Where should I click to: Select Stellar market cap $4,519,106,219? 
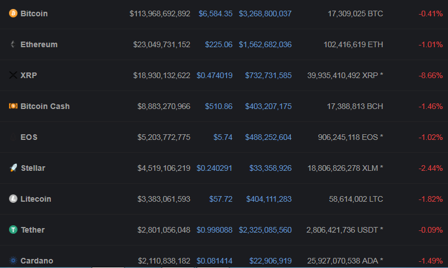click(x=164, y=168)
